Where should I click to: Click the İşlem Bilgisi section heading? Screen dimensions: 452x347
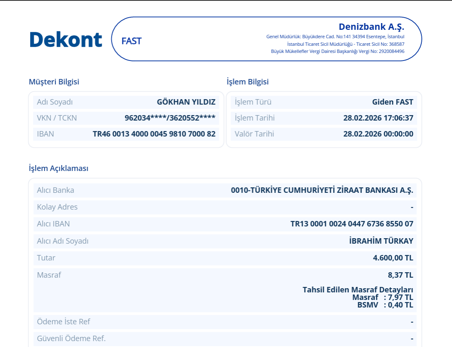[247, 81]
